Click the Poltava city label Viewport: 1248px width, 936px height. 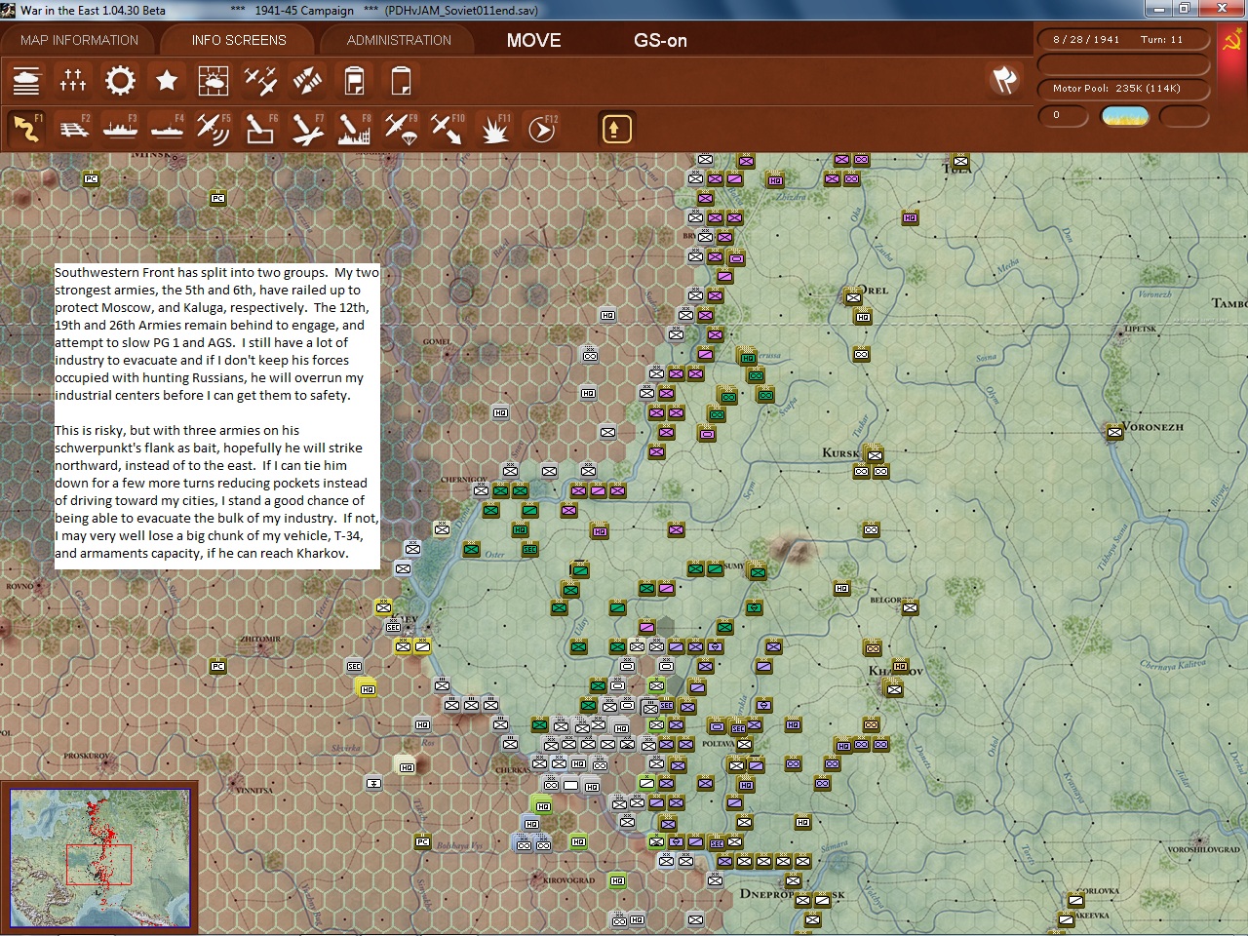point(718,744)
